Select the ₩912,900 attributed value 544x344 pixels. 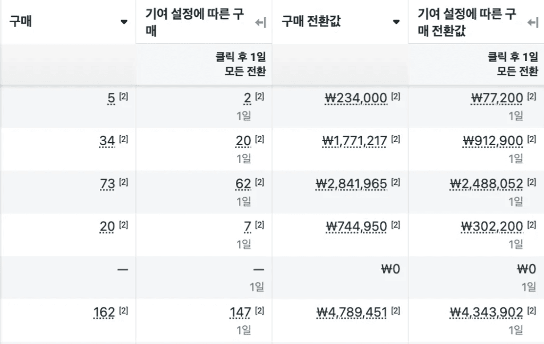coord(492,141)
